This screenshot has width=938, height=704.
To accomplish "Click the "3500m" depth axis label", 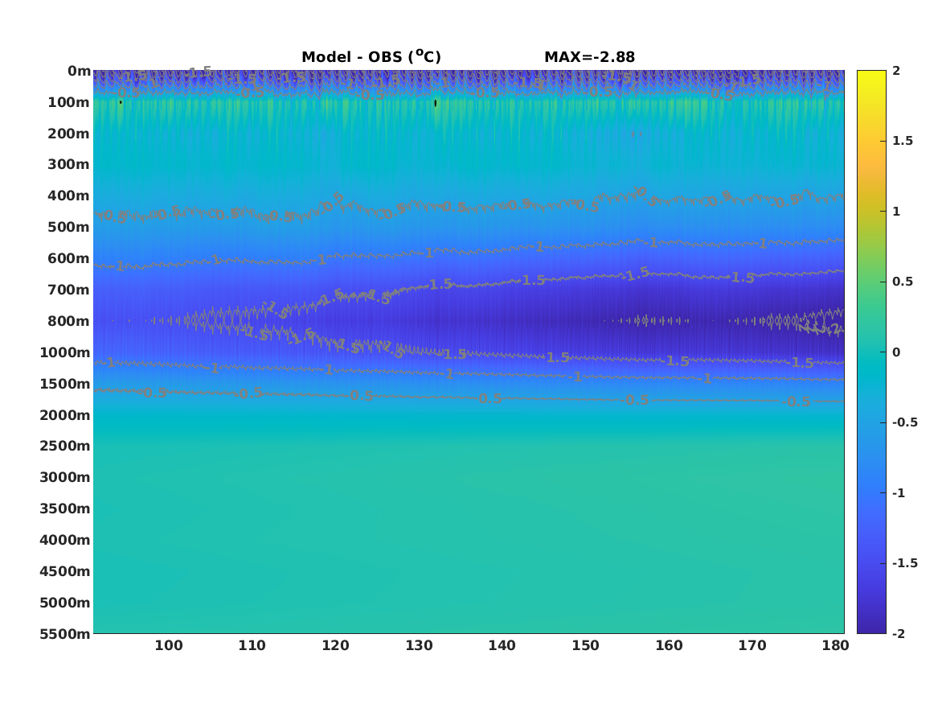I will tap(65, 508).
